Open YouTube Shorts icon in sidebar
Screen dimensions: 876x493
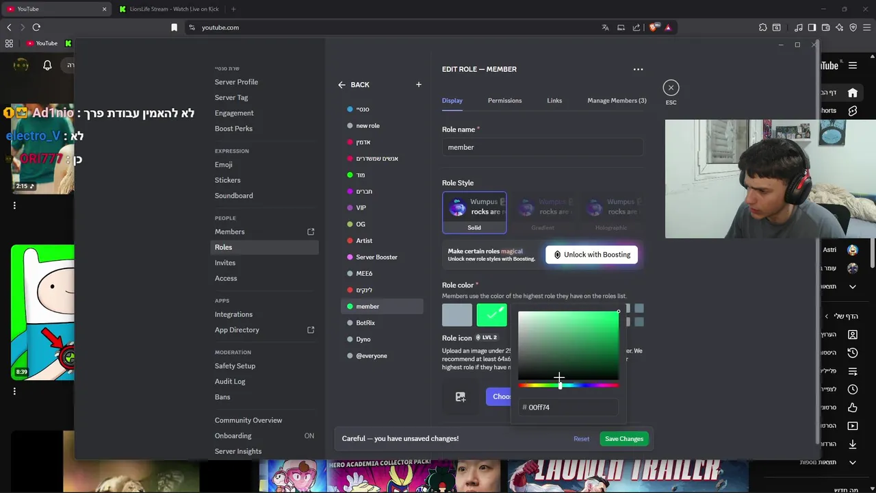[853, 110]
